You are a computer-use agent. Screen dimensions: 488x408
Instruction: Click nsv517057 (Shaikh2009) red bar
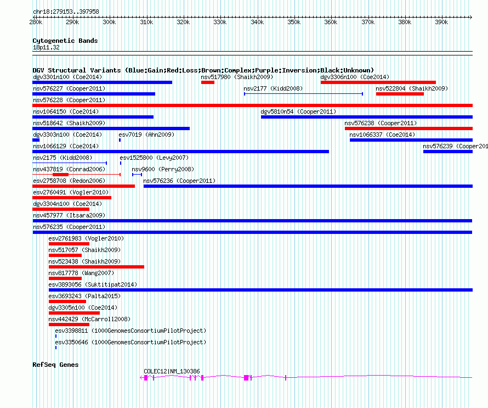tap(65, 255)
